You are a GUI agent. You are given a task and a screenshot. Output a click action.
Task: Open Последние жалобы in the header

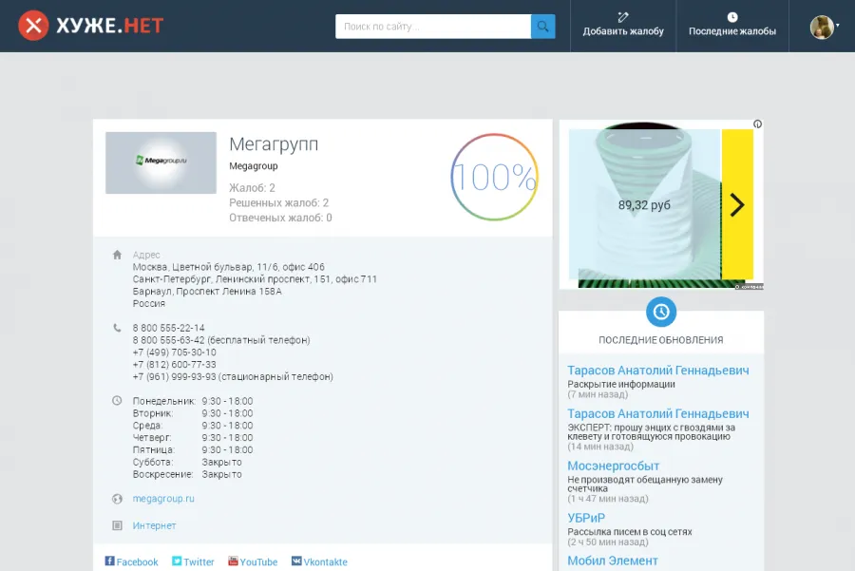tap(731, 26)
